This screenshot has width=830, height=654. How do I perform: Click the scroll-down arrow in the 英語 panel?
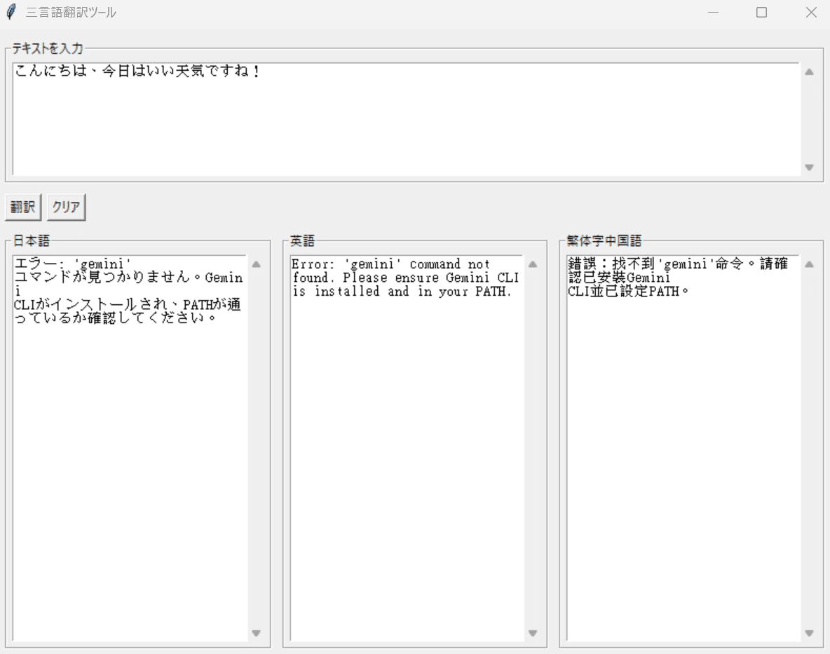click(533, 633)
